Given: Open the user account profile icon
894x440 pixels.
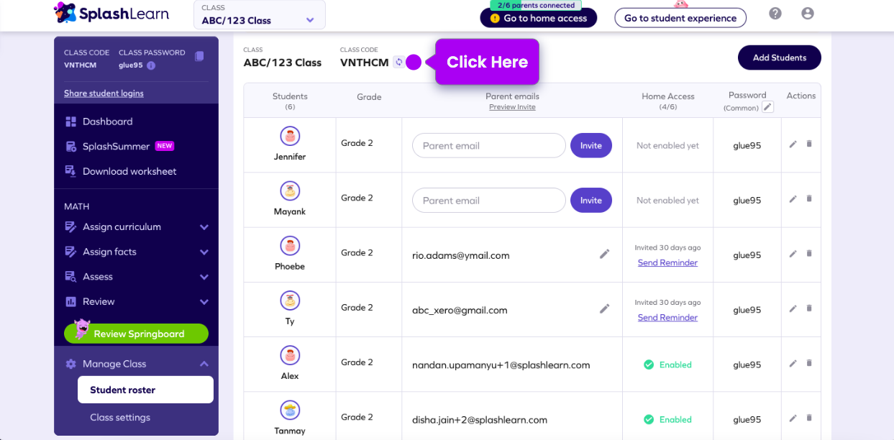Looking at the screenshot, I should tap(808, 14).
